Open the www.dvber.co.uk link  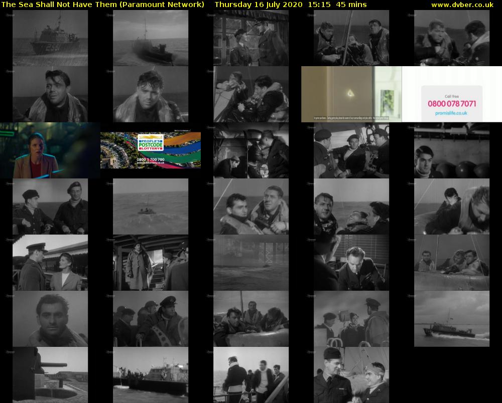(462, 5)
